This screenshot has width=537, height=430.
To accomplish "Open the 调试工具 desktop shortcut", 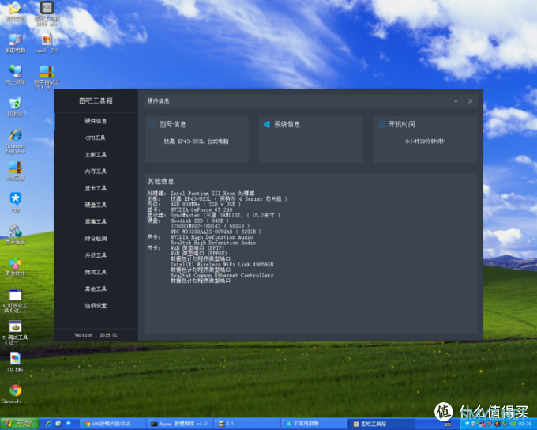I will coord(16,332).
